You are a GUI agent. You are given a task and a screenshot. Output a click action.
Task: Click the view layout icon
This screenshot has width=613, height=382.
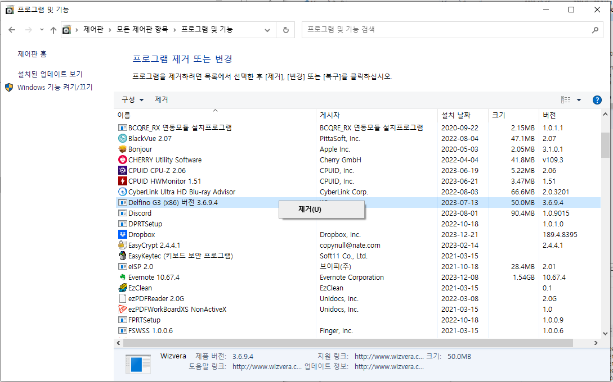point(566,100)
